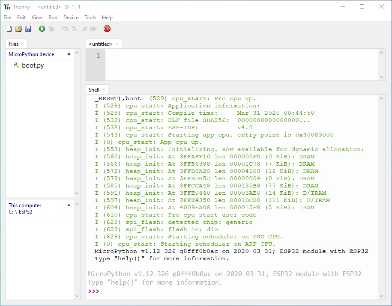Close the Thonny window
Screen dimensions: 392x306
(x=381, y=7)
